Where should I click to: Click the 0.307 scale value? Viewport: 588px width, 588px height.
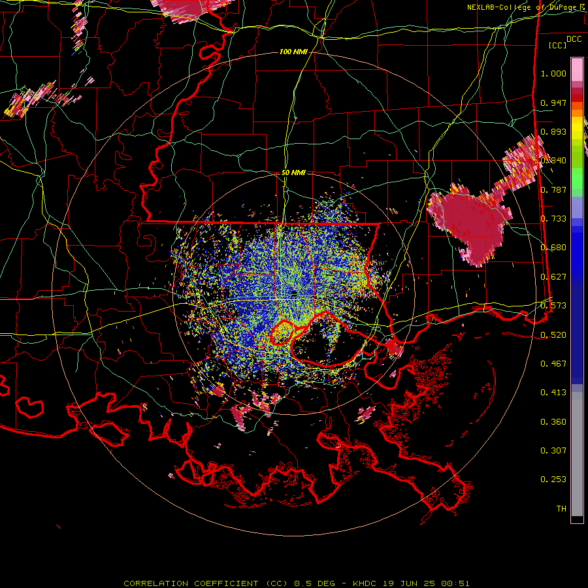pyautogui.click(x=553, y=451)
